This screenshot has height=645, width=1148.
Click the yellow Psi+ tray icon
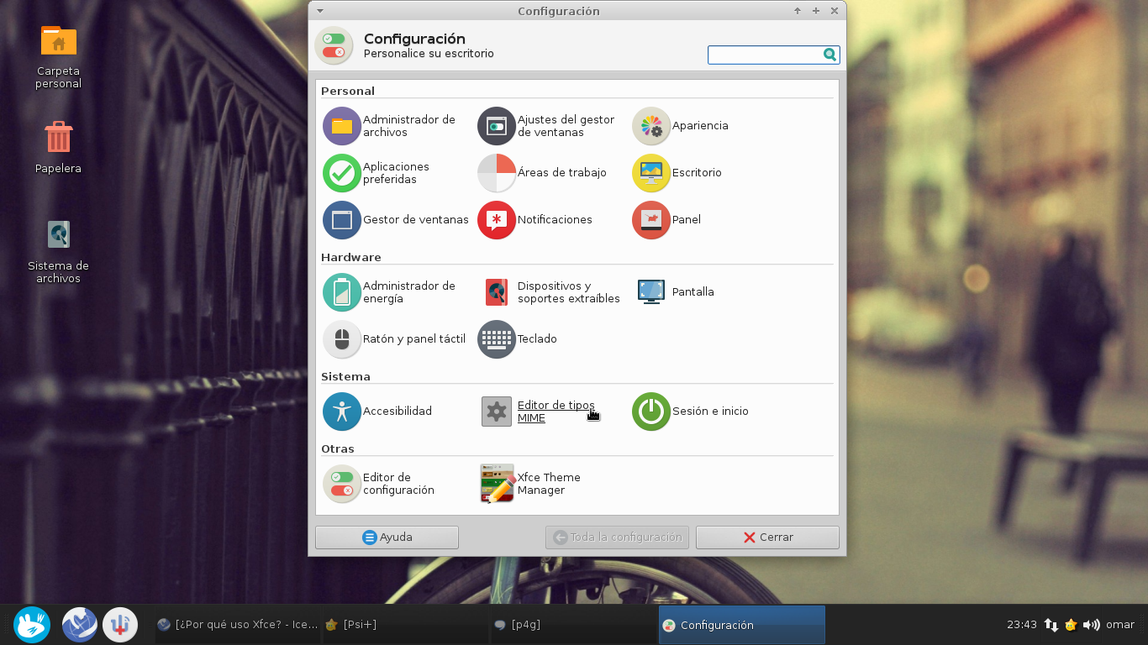pos(1071,625)
